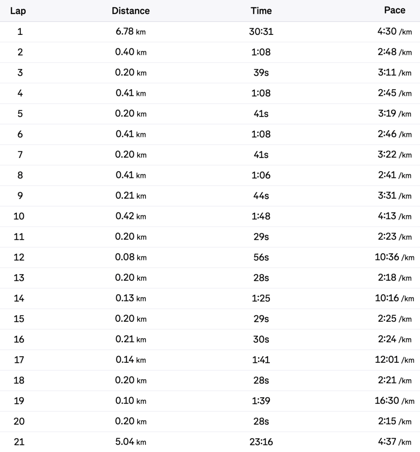Select the 5.04 km distance in lap 21
This screenshot has width=420, height=452.
(130, 442)
